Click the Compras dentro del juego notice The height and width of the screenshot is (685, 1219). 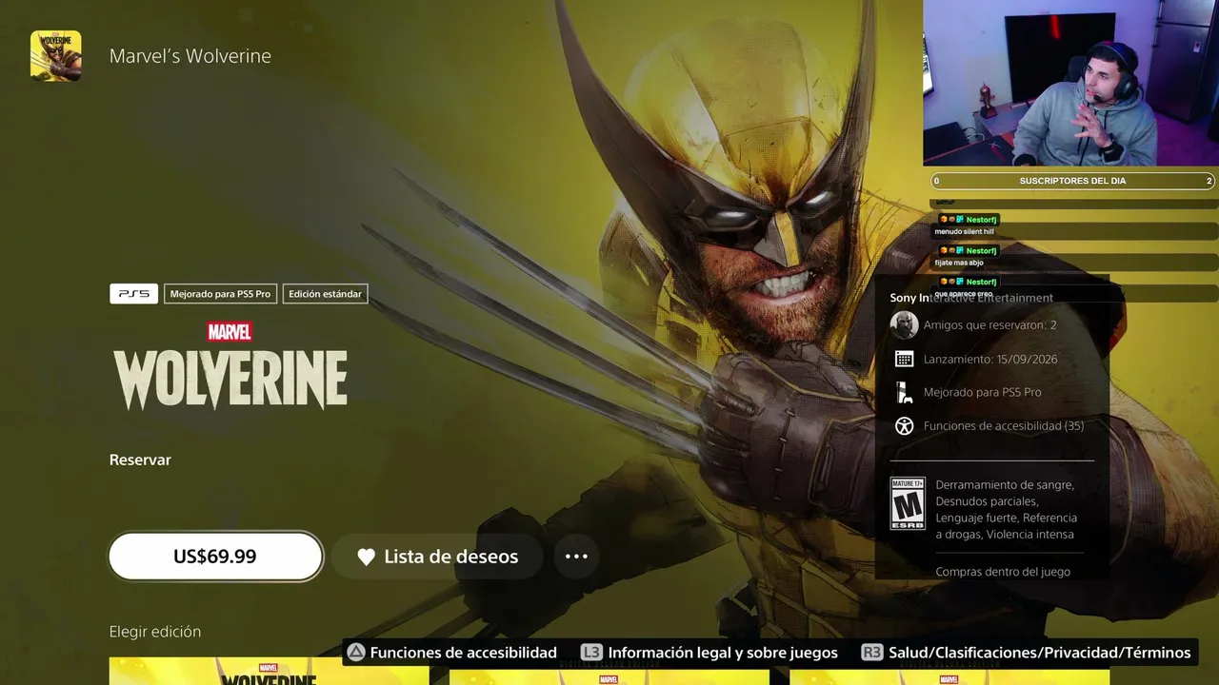tap(1003, 572)
